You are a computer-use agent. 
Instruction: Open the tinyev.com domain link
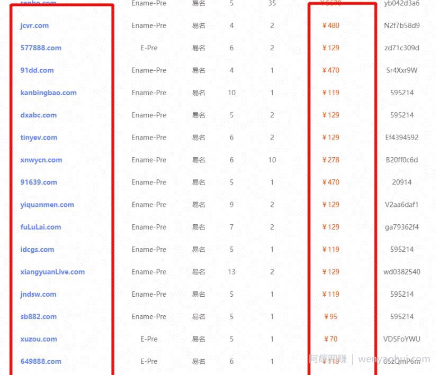39,138
